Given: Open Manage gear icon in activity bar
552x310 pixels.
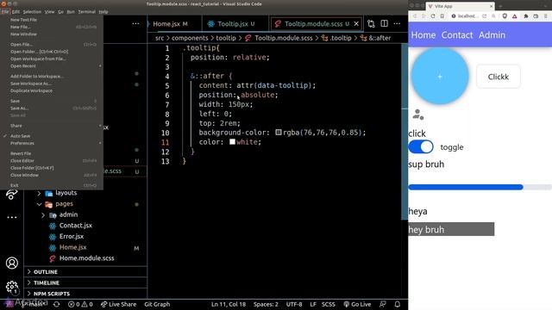Looking at the screenshot, I should click(x=12, y=287).
